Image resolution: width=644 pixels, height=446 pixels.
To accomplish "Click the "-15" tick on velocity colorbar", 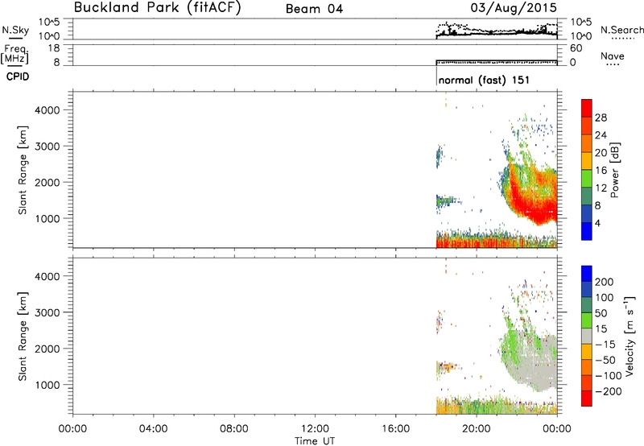I will [x=605, y=345].
